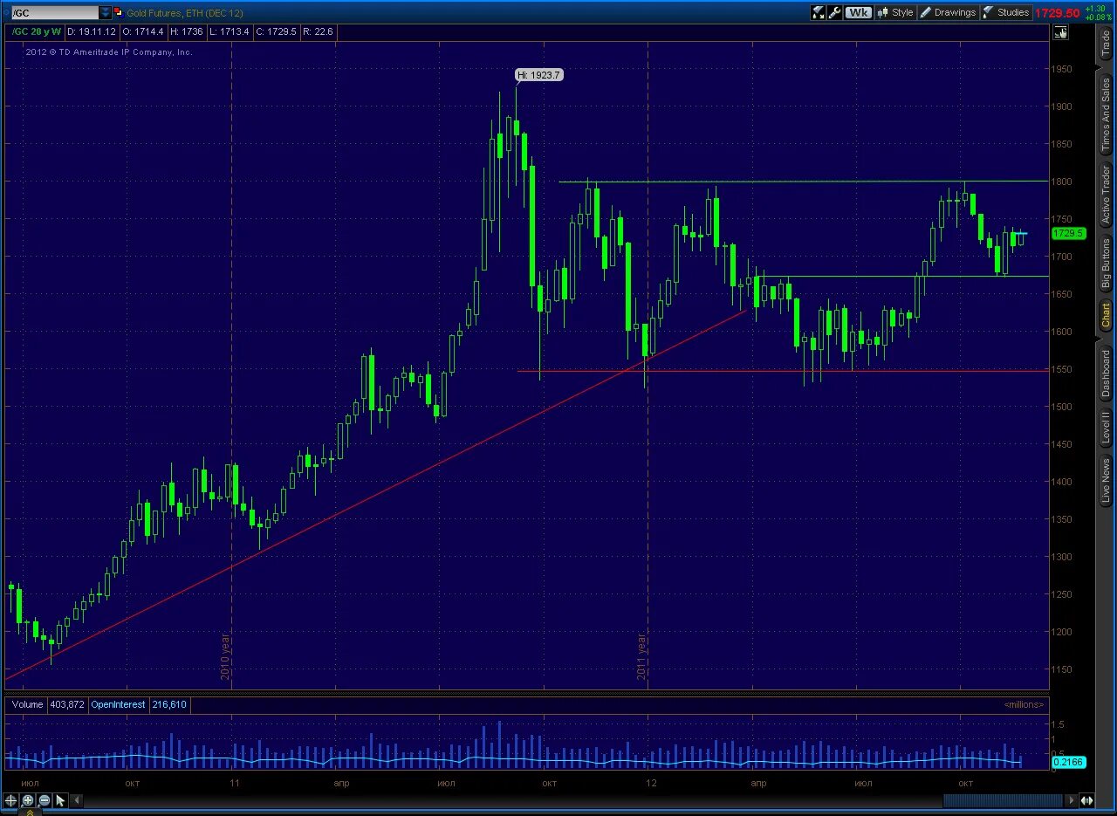Screen dimensions: 1117x816
Task: Click the OpenInterest study label
Action: [117, 704]
